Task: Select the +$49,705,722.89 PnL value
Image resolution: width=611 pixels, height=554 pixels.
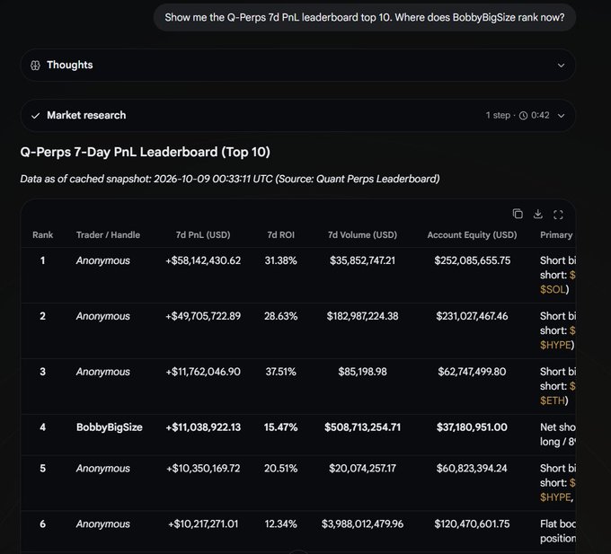Action: coord(203,316)
